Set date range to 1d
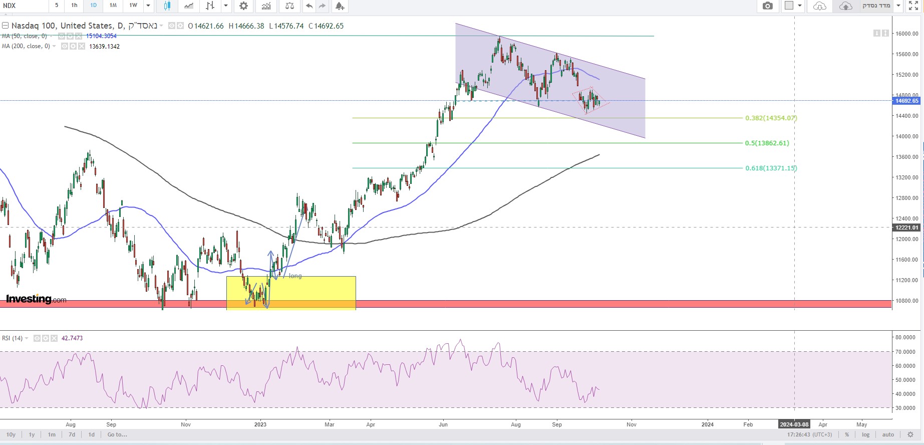 coord(91,434)
